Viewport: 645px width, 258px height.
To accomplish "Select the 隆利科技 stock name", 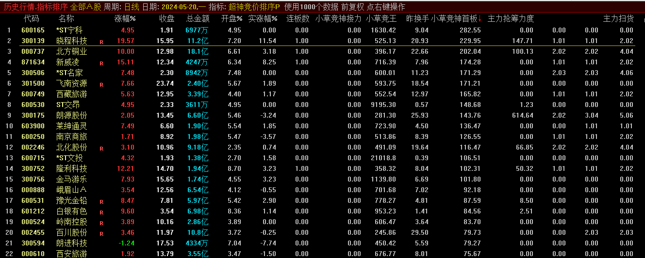I will tap(72, 168).
